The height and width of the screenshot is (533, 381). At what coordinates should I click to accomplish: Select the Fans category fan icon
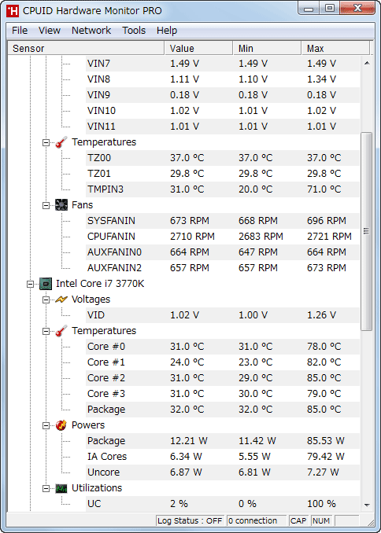61,205
